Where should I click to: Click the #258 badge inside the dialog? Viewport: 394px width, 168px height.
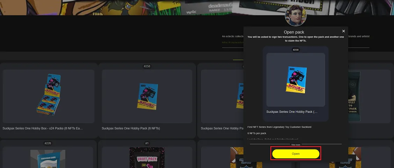(295, 50)
